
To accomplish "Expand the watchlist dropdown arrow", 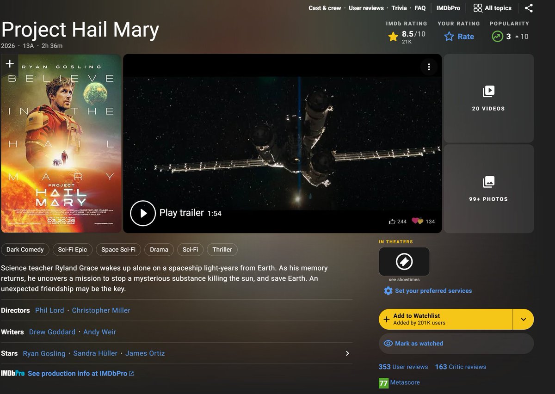I will [524, 319].
